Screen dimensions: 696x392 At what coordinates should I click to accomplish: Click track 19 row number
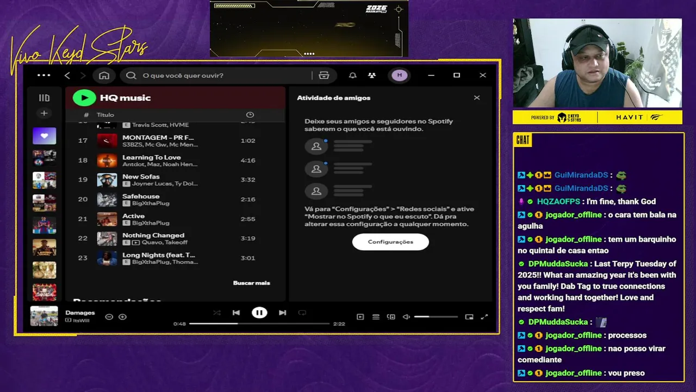[83, 180]
